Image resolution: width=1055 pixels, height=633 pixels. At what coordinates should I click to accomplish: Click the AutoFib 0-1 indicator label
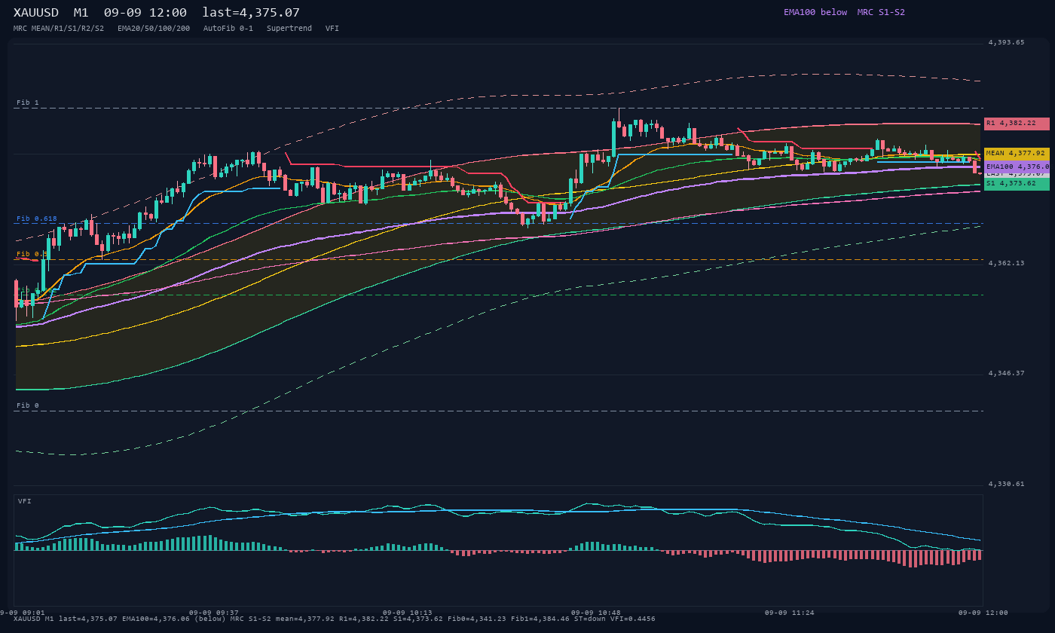click(x=228, y=29)
